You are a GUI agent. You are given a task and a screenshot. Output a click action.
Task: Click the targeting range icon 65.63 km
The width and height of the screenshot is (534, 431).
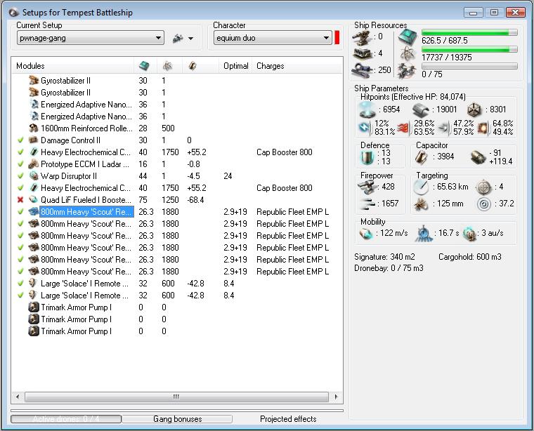(421, 187)
